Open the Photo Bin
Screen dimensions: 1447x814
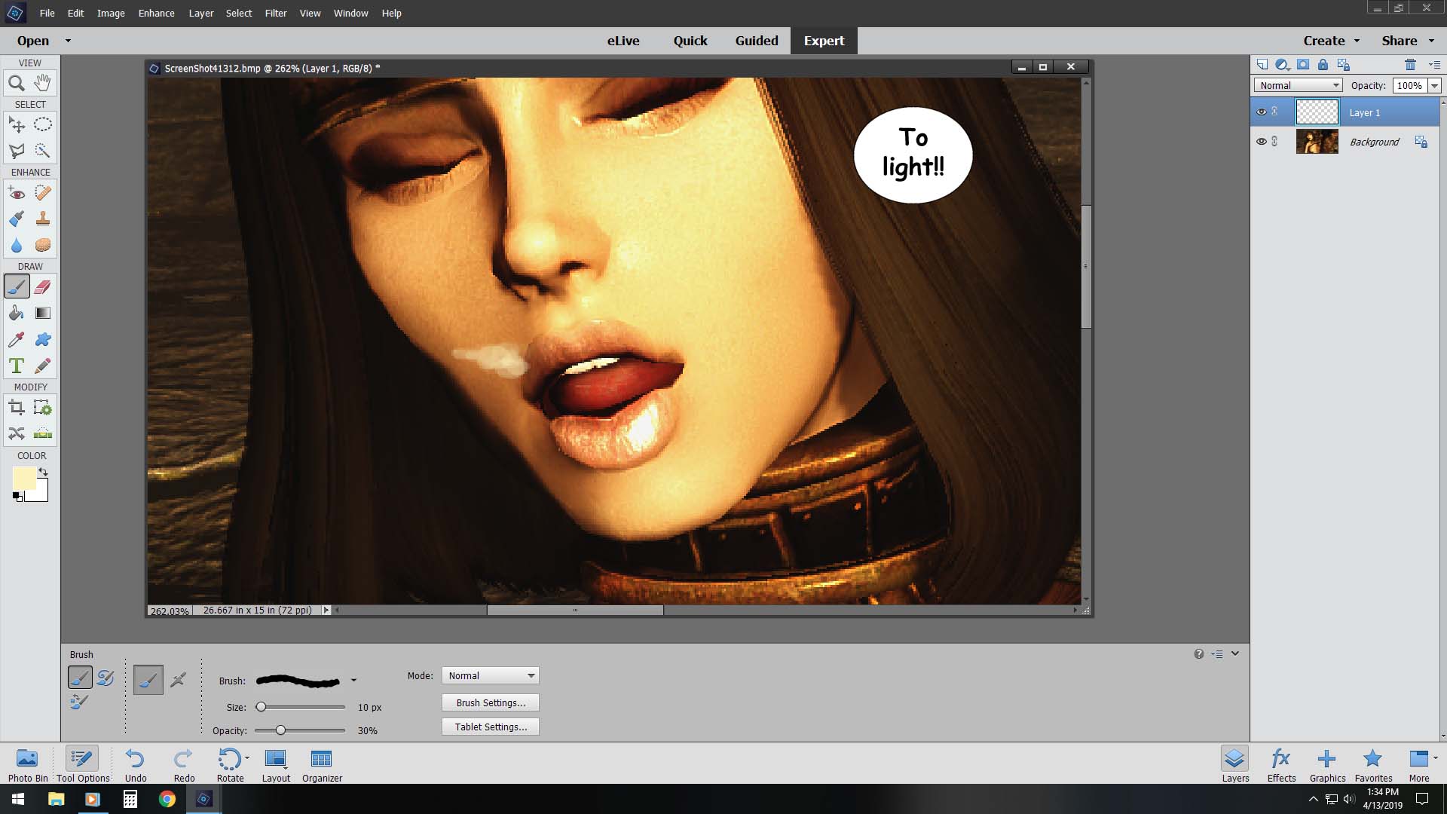(x=28, y=765)
